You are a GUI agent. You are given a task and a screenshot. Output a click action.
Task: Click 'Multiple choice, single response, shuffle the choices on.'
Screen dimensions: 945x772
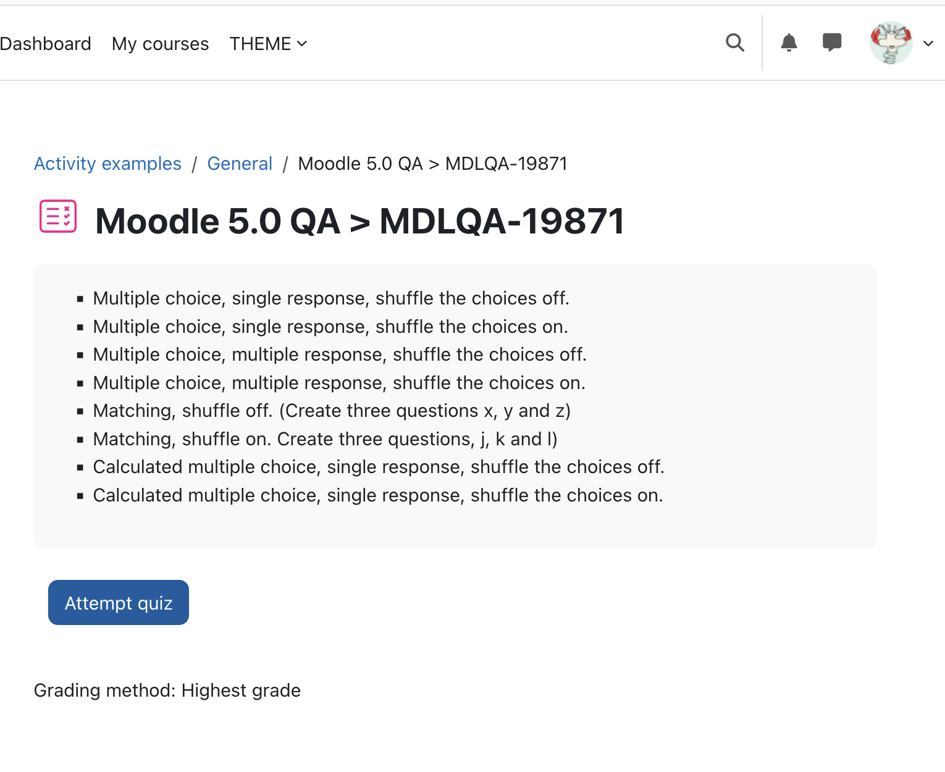coord(330,327)
